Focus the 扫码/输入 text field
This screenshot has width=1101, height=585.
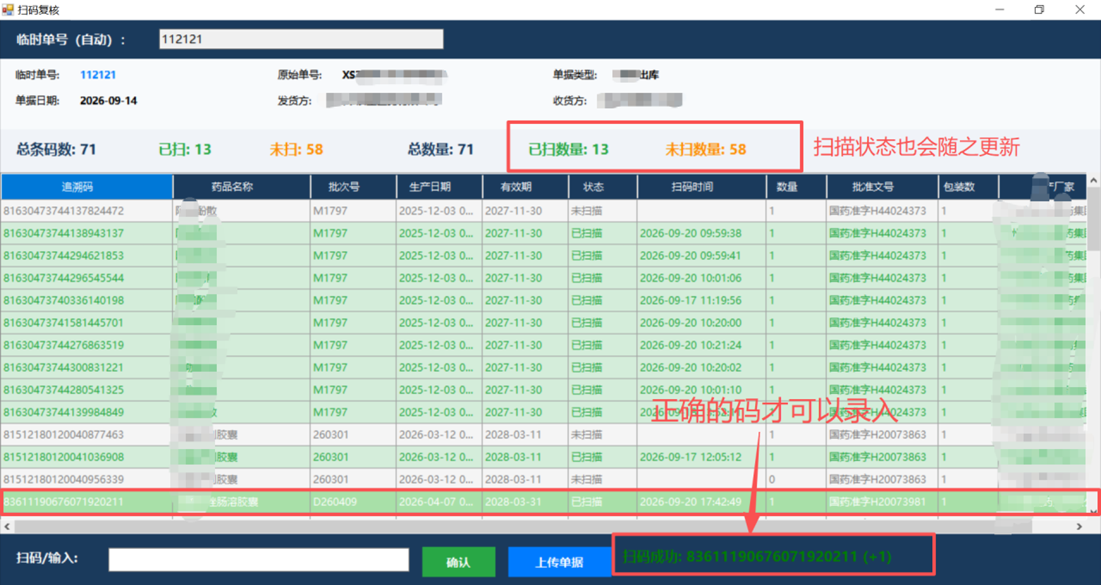[259, 559]
